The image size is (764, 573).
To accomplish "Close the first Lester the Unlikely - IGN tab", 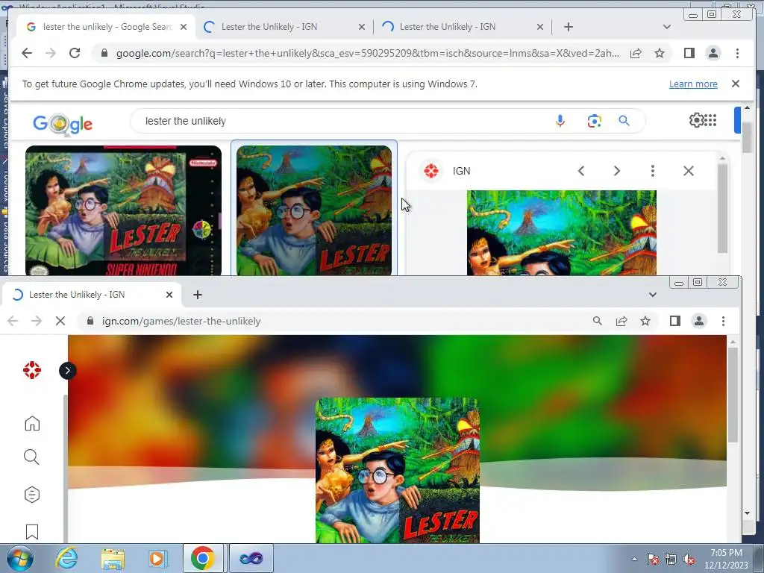I will click(362, 27).
